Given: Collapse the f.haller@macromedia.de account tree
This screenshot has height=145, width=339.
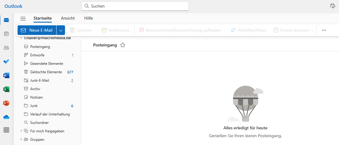Looking at the screenshot, I should (21, 38).
